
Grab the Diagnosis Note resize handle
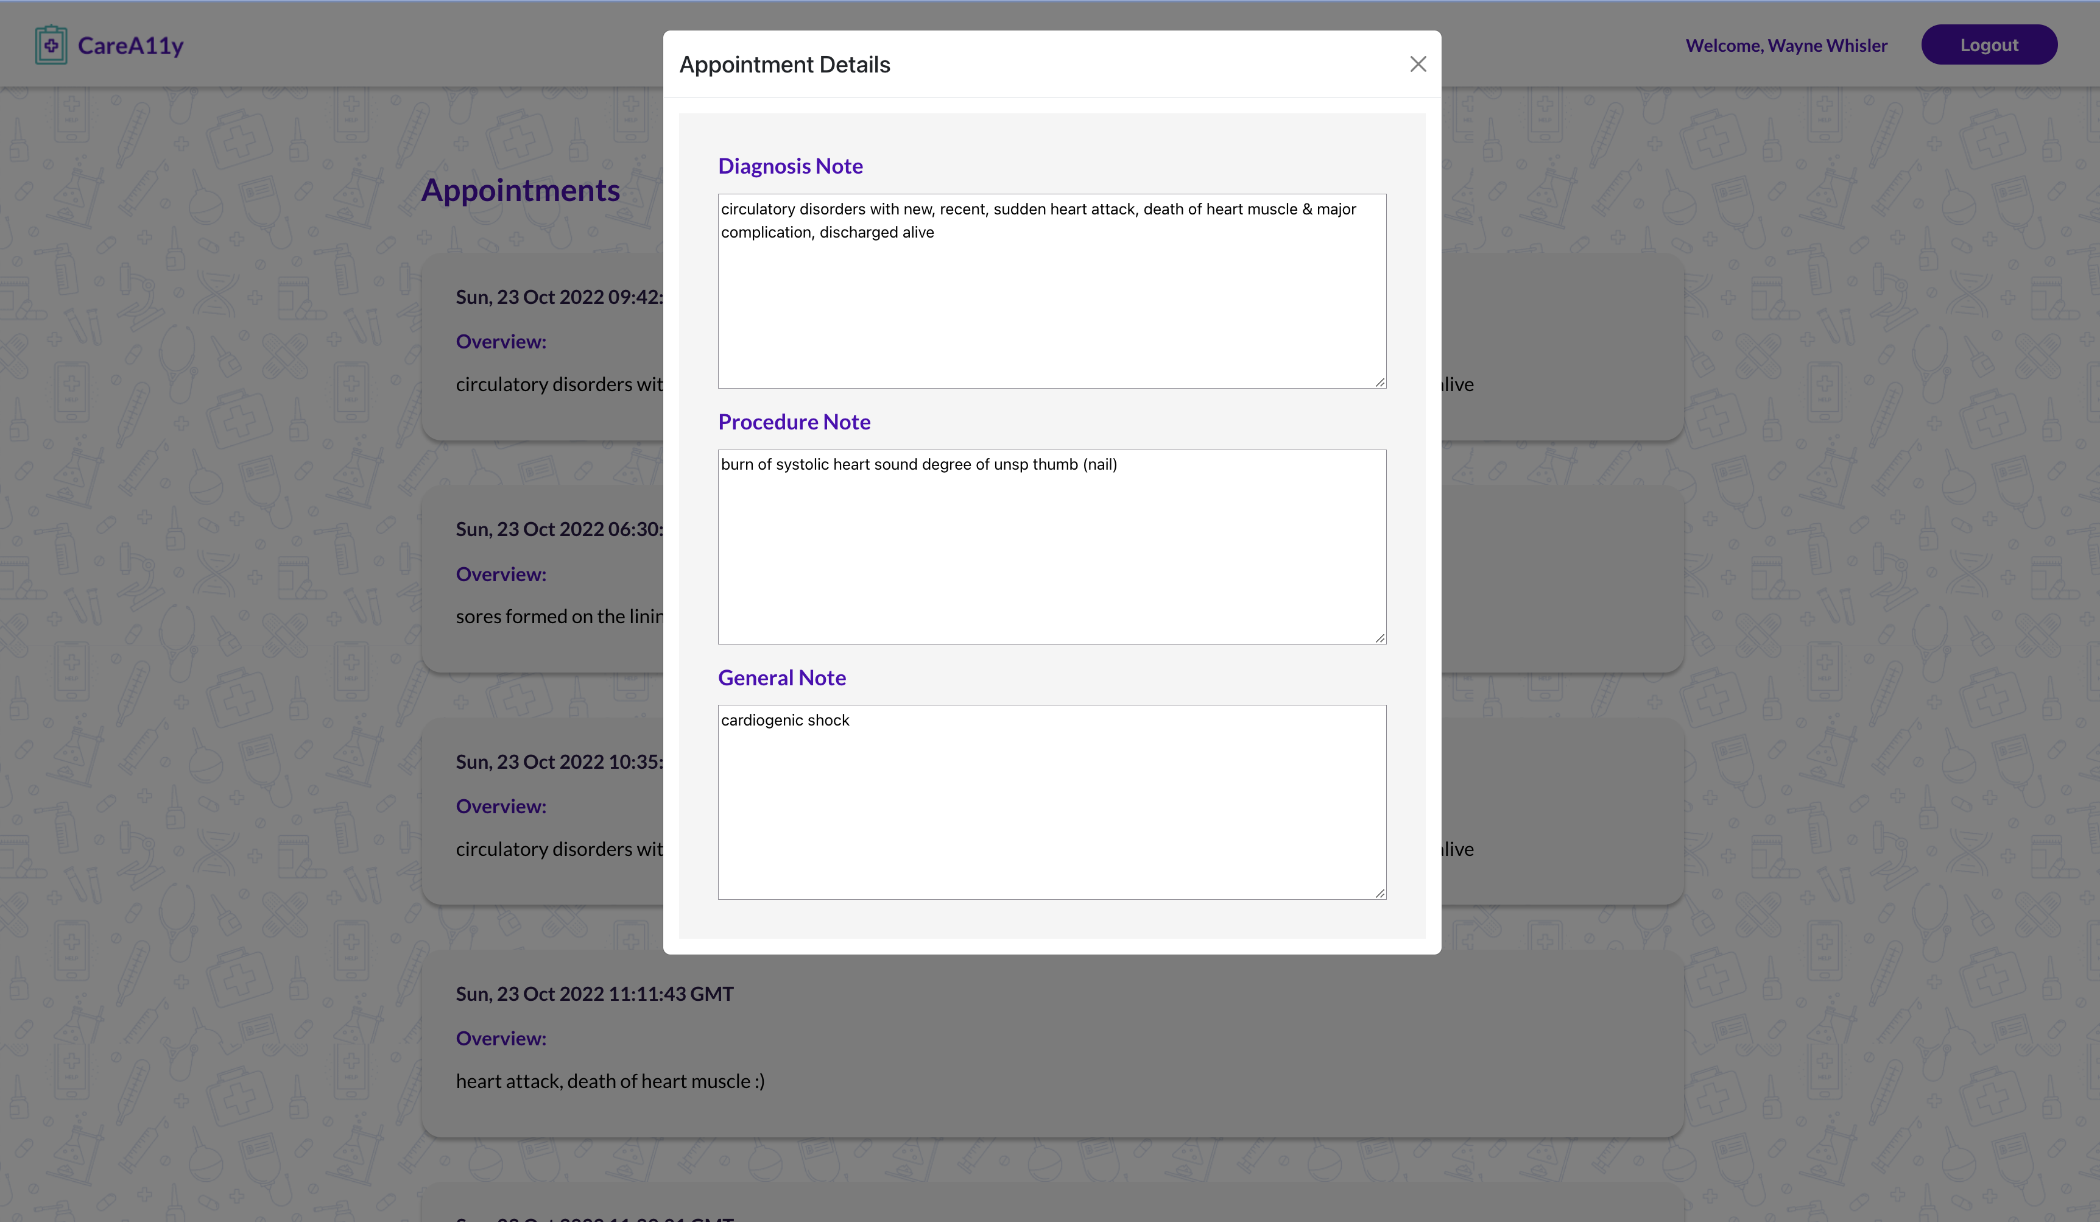[1380, 382]
